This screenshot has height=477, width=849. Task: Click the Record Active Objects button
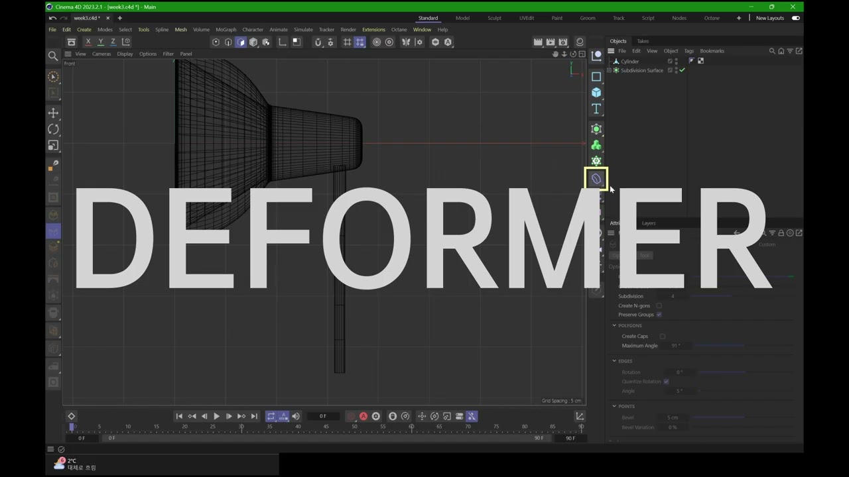click(351, 416)
